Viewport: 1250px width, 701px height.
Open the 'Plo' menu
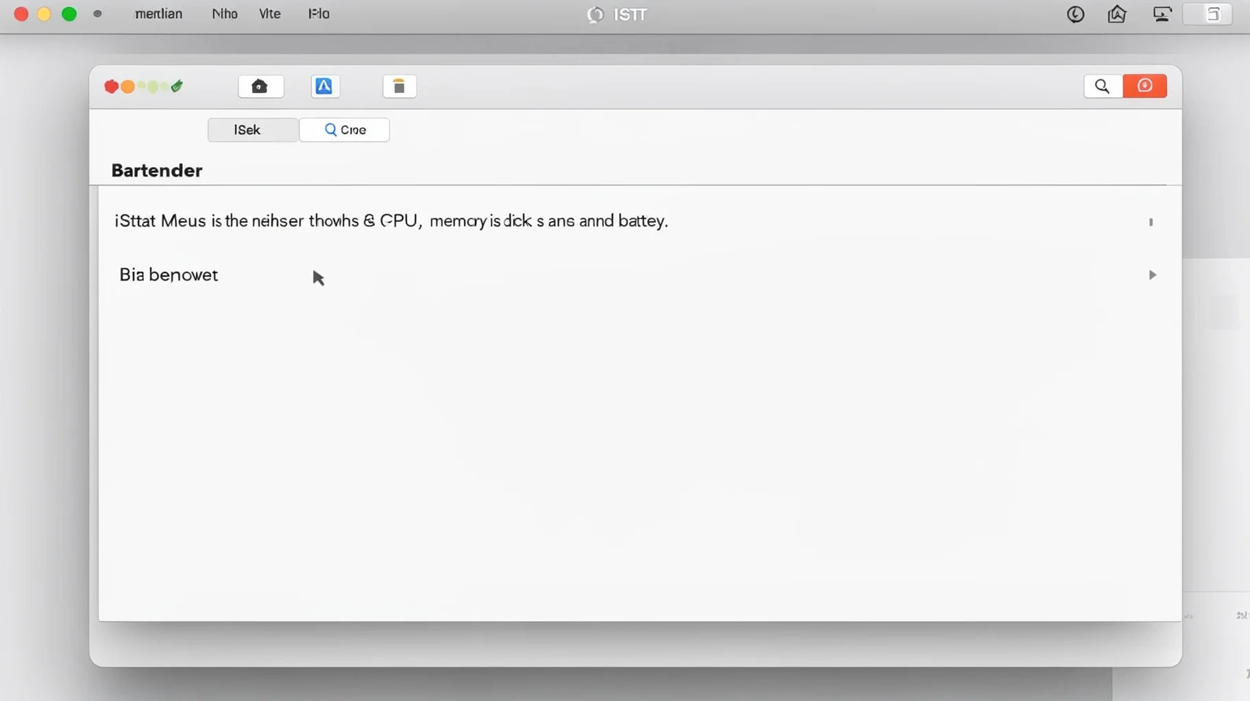pos(319,14)
